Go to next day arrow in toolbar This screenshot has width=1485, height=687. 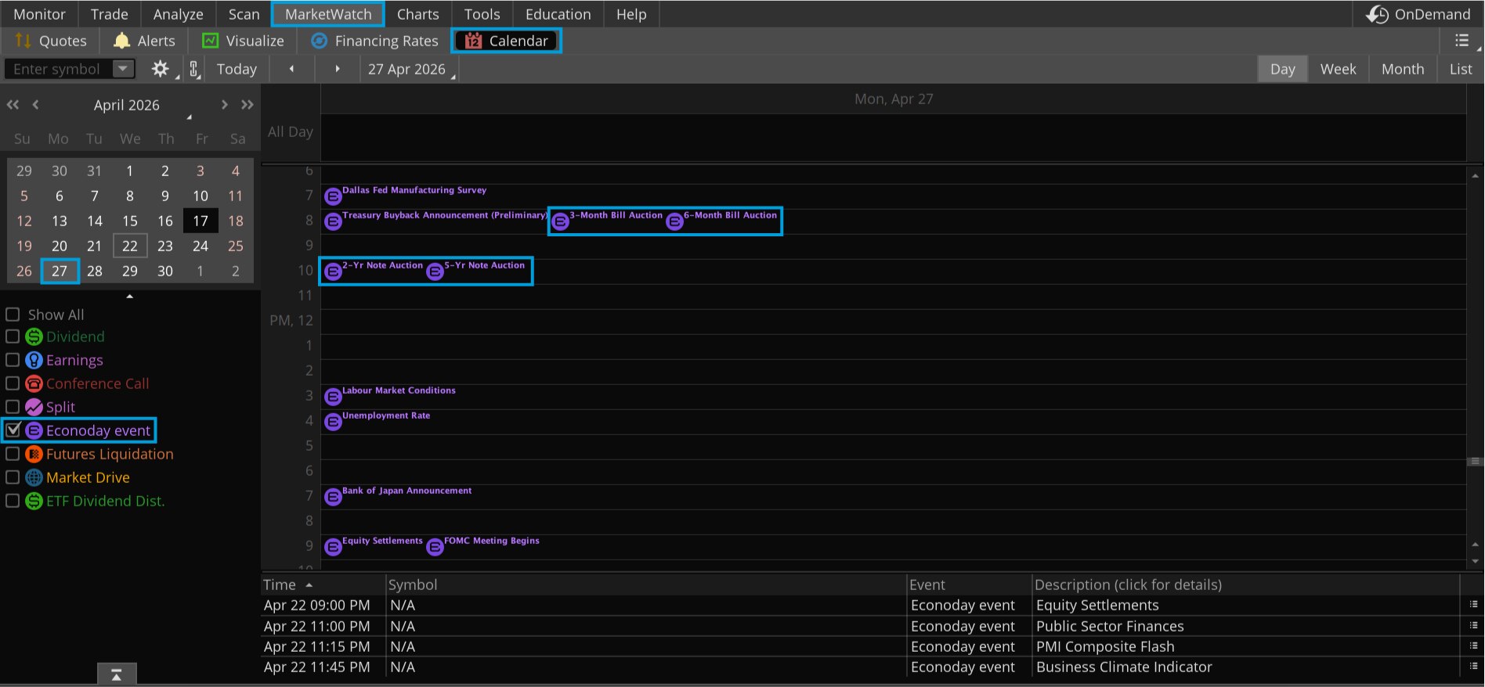[x=338, y=69]
